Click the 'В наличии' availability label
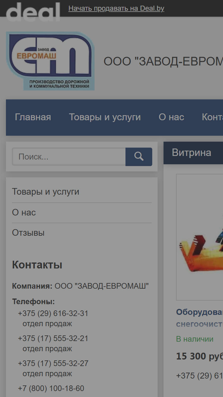 coord(195,339)
